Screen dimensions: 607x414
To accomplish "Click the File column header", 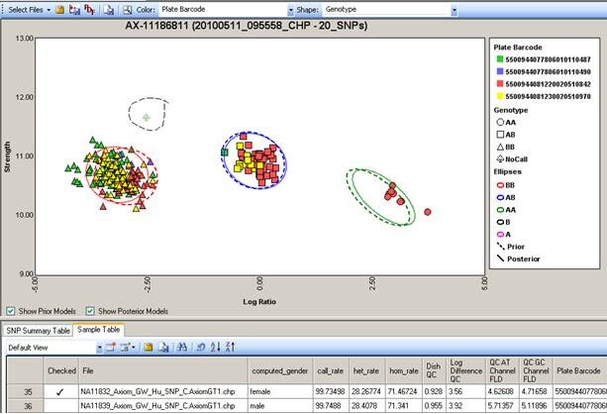I will click(x=163, y=370).
